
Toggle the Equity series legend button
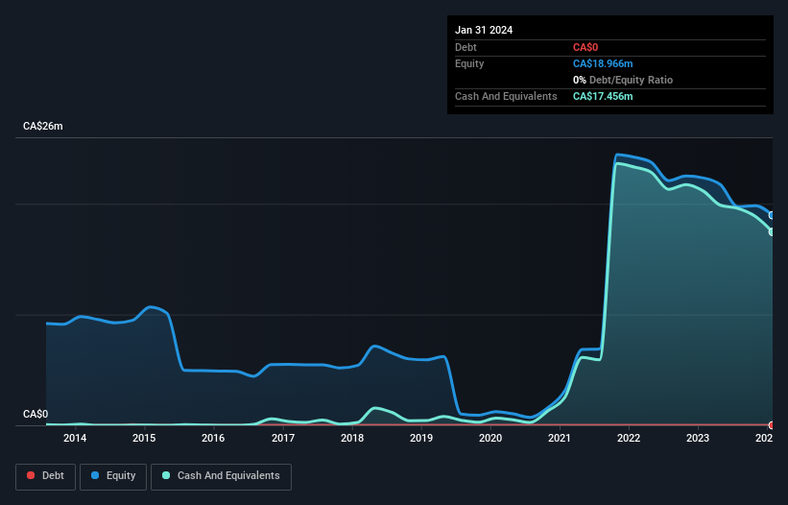point(113,476)
